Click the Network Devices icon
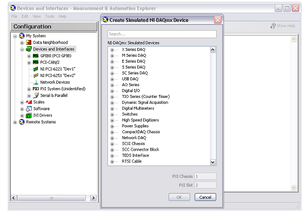303x211 pixels. pos(36,82)
